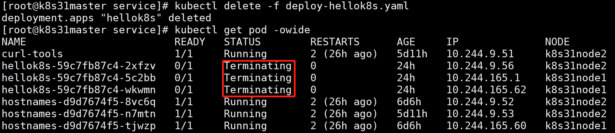
Task: Click the hostnames-d9d7674f5-tjwzp pod name
Action: click(79, 126)
